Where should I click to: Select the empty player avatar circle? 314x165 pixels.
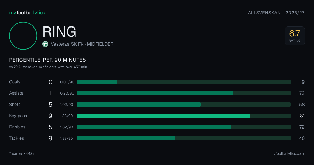click(x=23, y=36)
